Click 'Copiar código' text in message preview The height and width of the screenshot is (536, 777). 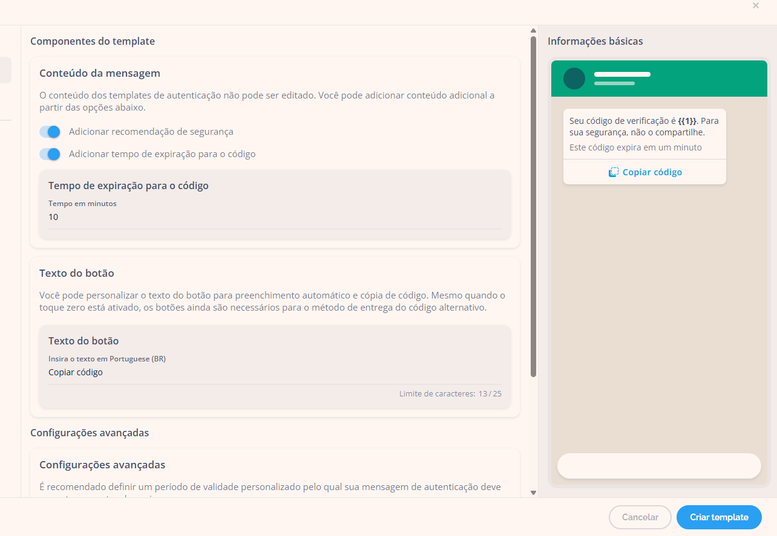652,172
